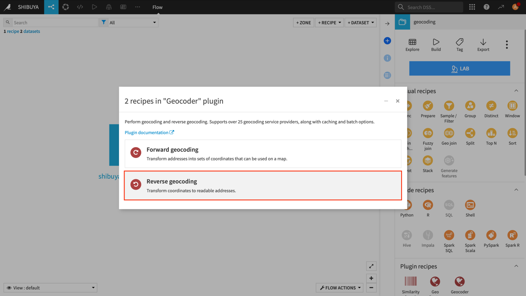Screen dimensions: 526x296
Task: Select the Fuzzy join recipe icon
Action: (428, 133)
